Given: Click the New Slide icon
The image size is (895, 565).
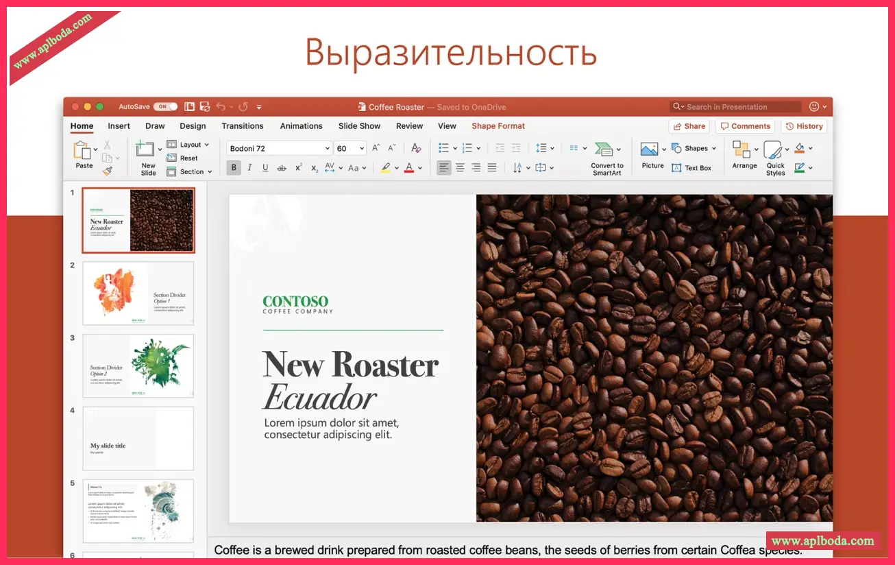Looking at the screenshot, I should point(145,149).
